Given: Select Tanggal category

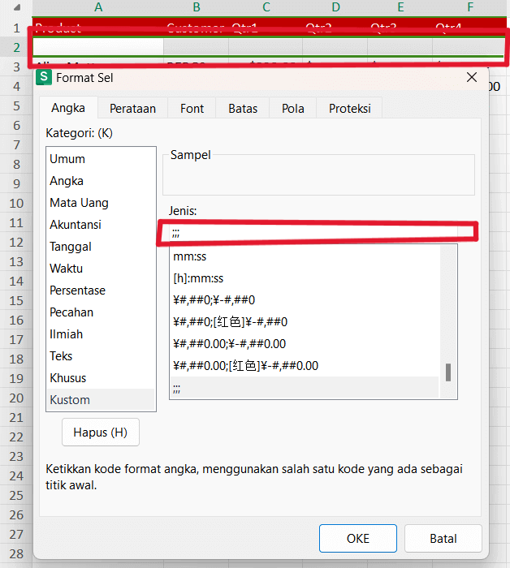Looking at the screenshot, I should [x=101, y=247].
